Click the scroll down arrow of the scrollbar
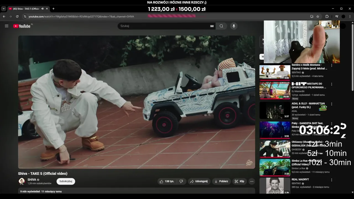Screen dimensions: 354x199 pos(352,192)
